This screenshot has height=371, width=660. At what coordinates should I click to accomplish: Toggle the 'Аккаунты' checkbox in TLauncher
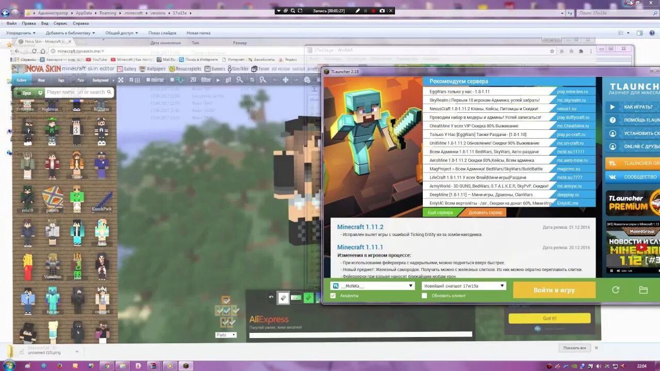tap(333, 296)
